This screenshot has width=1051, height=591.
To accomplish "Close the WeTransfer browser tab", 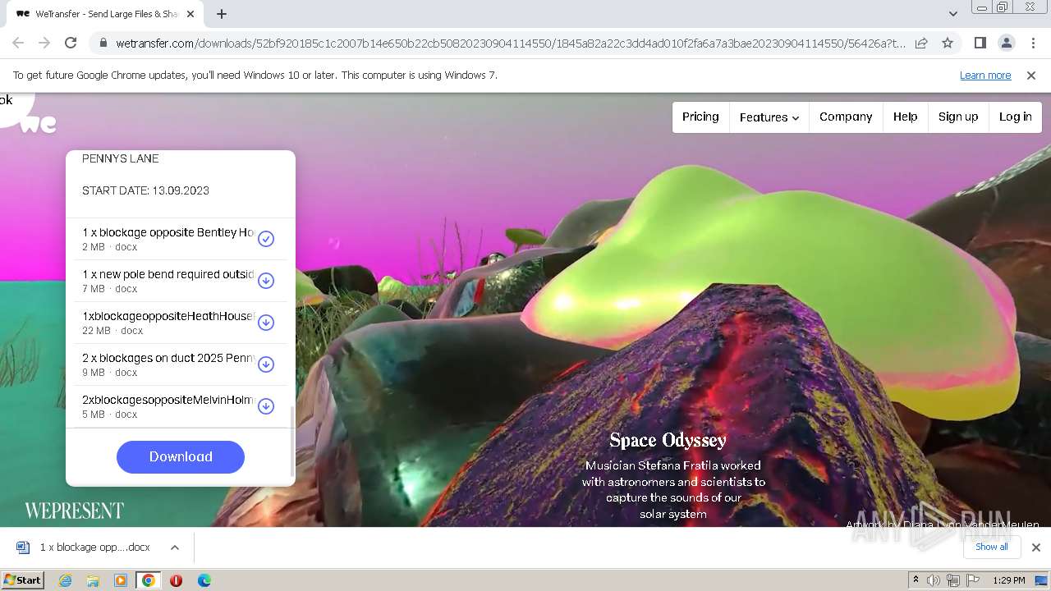I will 190,14.
